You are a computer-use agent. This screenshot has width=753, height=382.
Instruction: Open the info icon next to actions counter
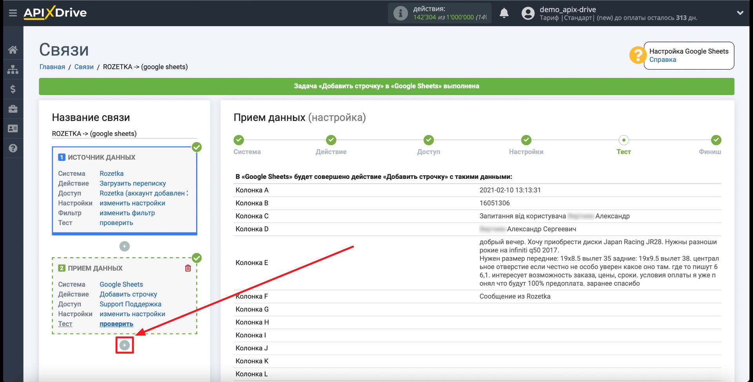pyautogui.click(x=400, y=13)
